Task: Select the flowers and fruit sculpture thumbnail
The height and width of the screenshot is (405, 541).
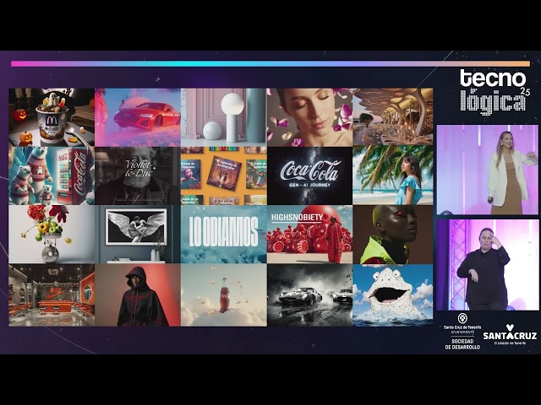Action: pyautogui.click(x=52, y=235)
